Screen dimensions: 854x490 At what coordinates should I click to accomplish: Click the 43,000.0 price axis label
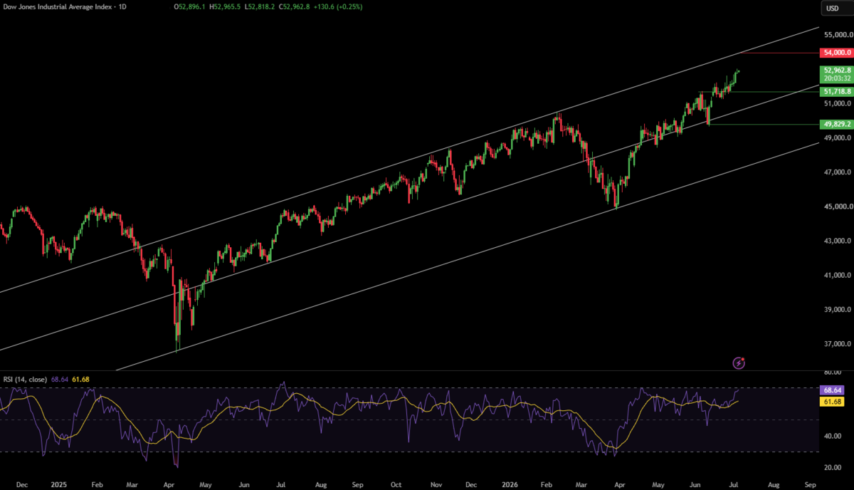coord(838,241)
